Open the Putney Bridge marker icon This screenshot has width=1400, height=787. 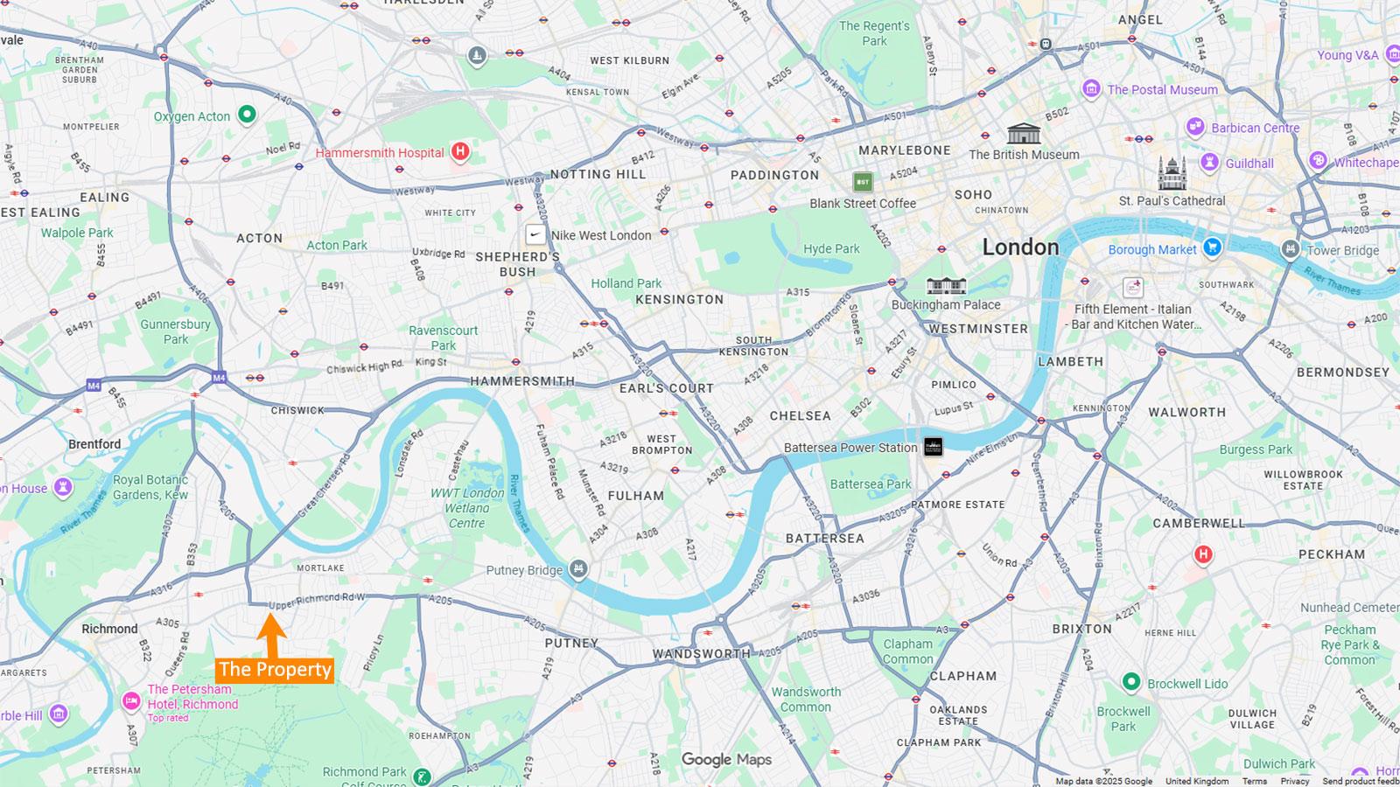pos(577,569)
